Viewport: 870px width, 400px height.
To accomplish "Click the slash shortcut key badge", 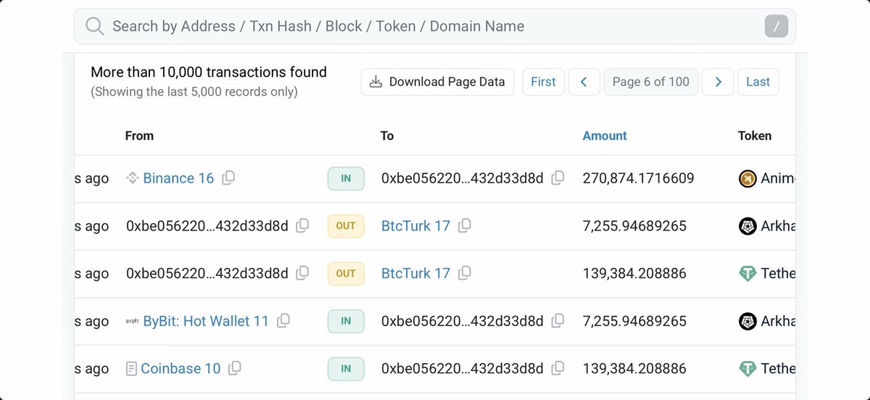I will (x=776, y=27).
